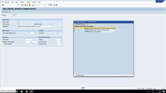Expand the system info dropdown in status bar
166x93 pixels.
145,88
